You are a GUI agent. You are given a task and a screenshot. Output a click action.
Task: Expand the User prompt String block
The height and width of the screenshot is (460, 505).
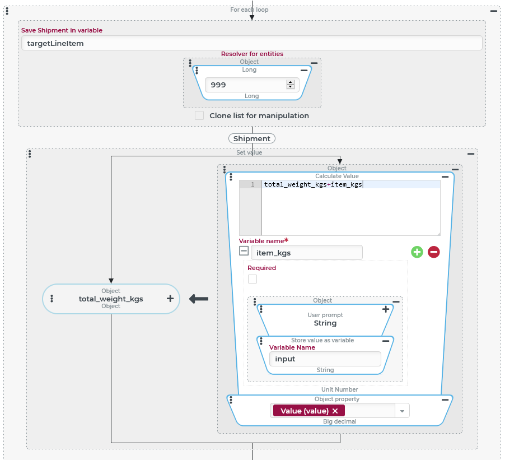pos(386,309)
